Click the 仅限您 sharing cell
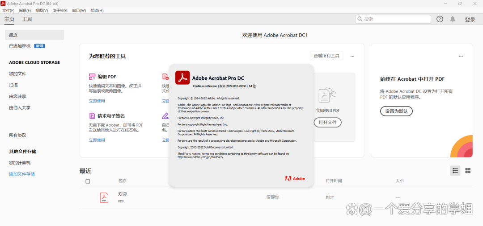The image size is (483, 226). [273, 197]
